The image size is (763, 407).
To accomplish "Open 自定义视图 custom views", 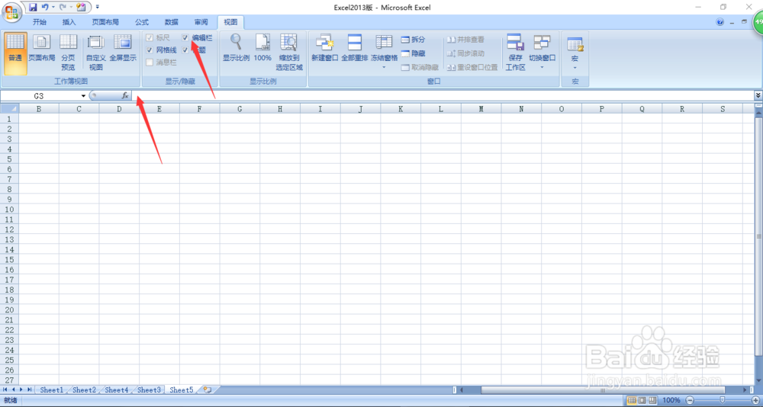I will click(96, 53).
